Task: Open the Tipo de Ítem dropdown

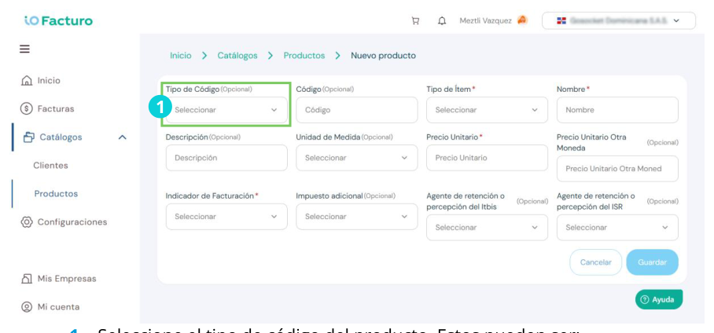Action: tap(487, 110)
